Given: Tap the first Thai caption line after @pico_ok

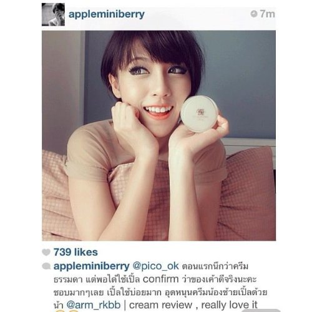Looking at the screenshot, I should coord(215,266).
